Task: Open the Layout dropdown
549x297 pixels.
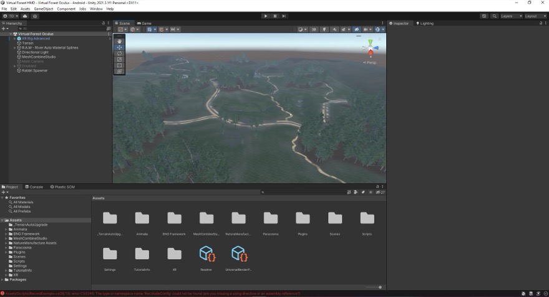Action: point(535,16)
